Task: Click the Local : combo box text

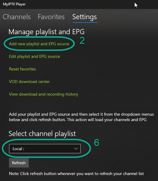Action: (19, 149)
